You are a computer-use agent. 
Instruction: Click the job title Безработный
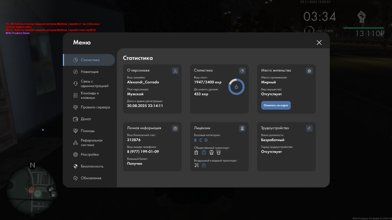273,140
